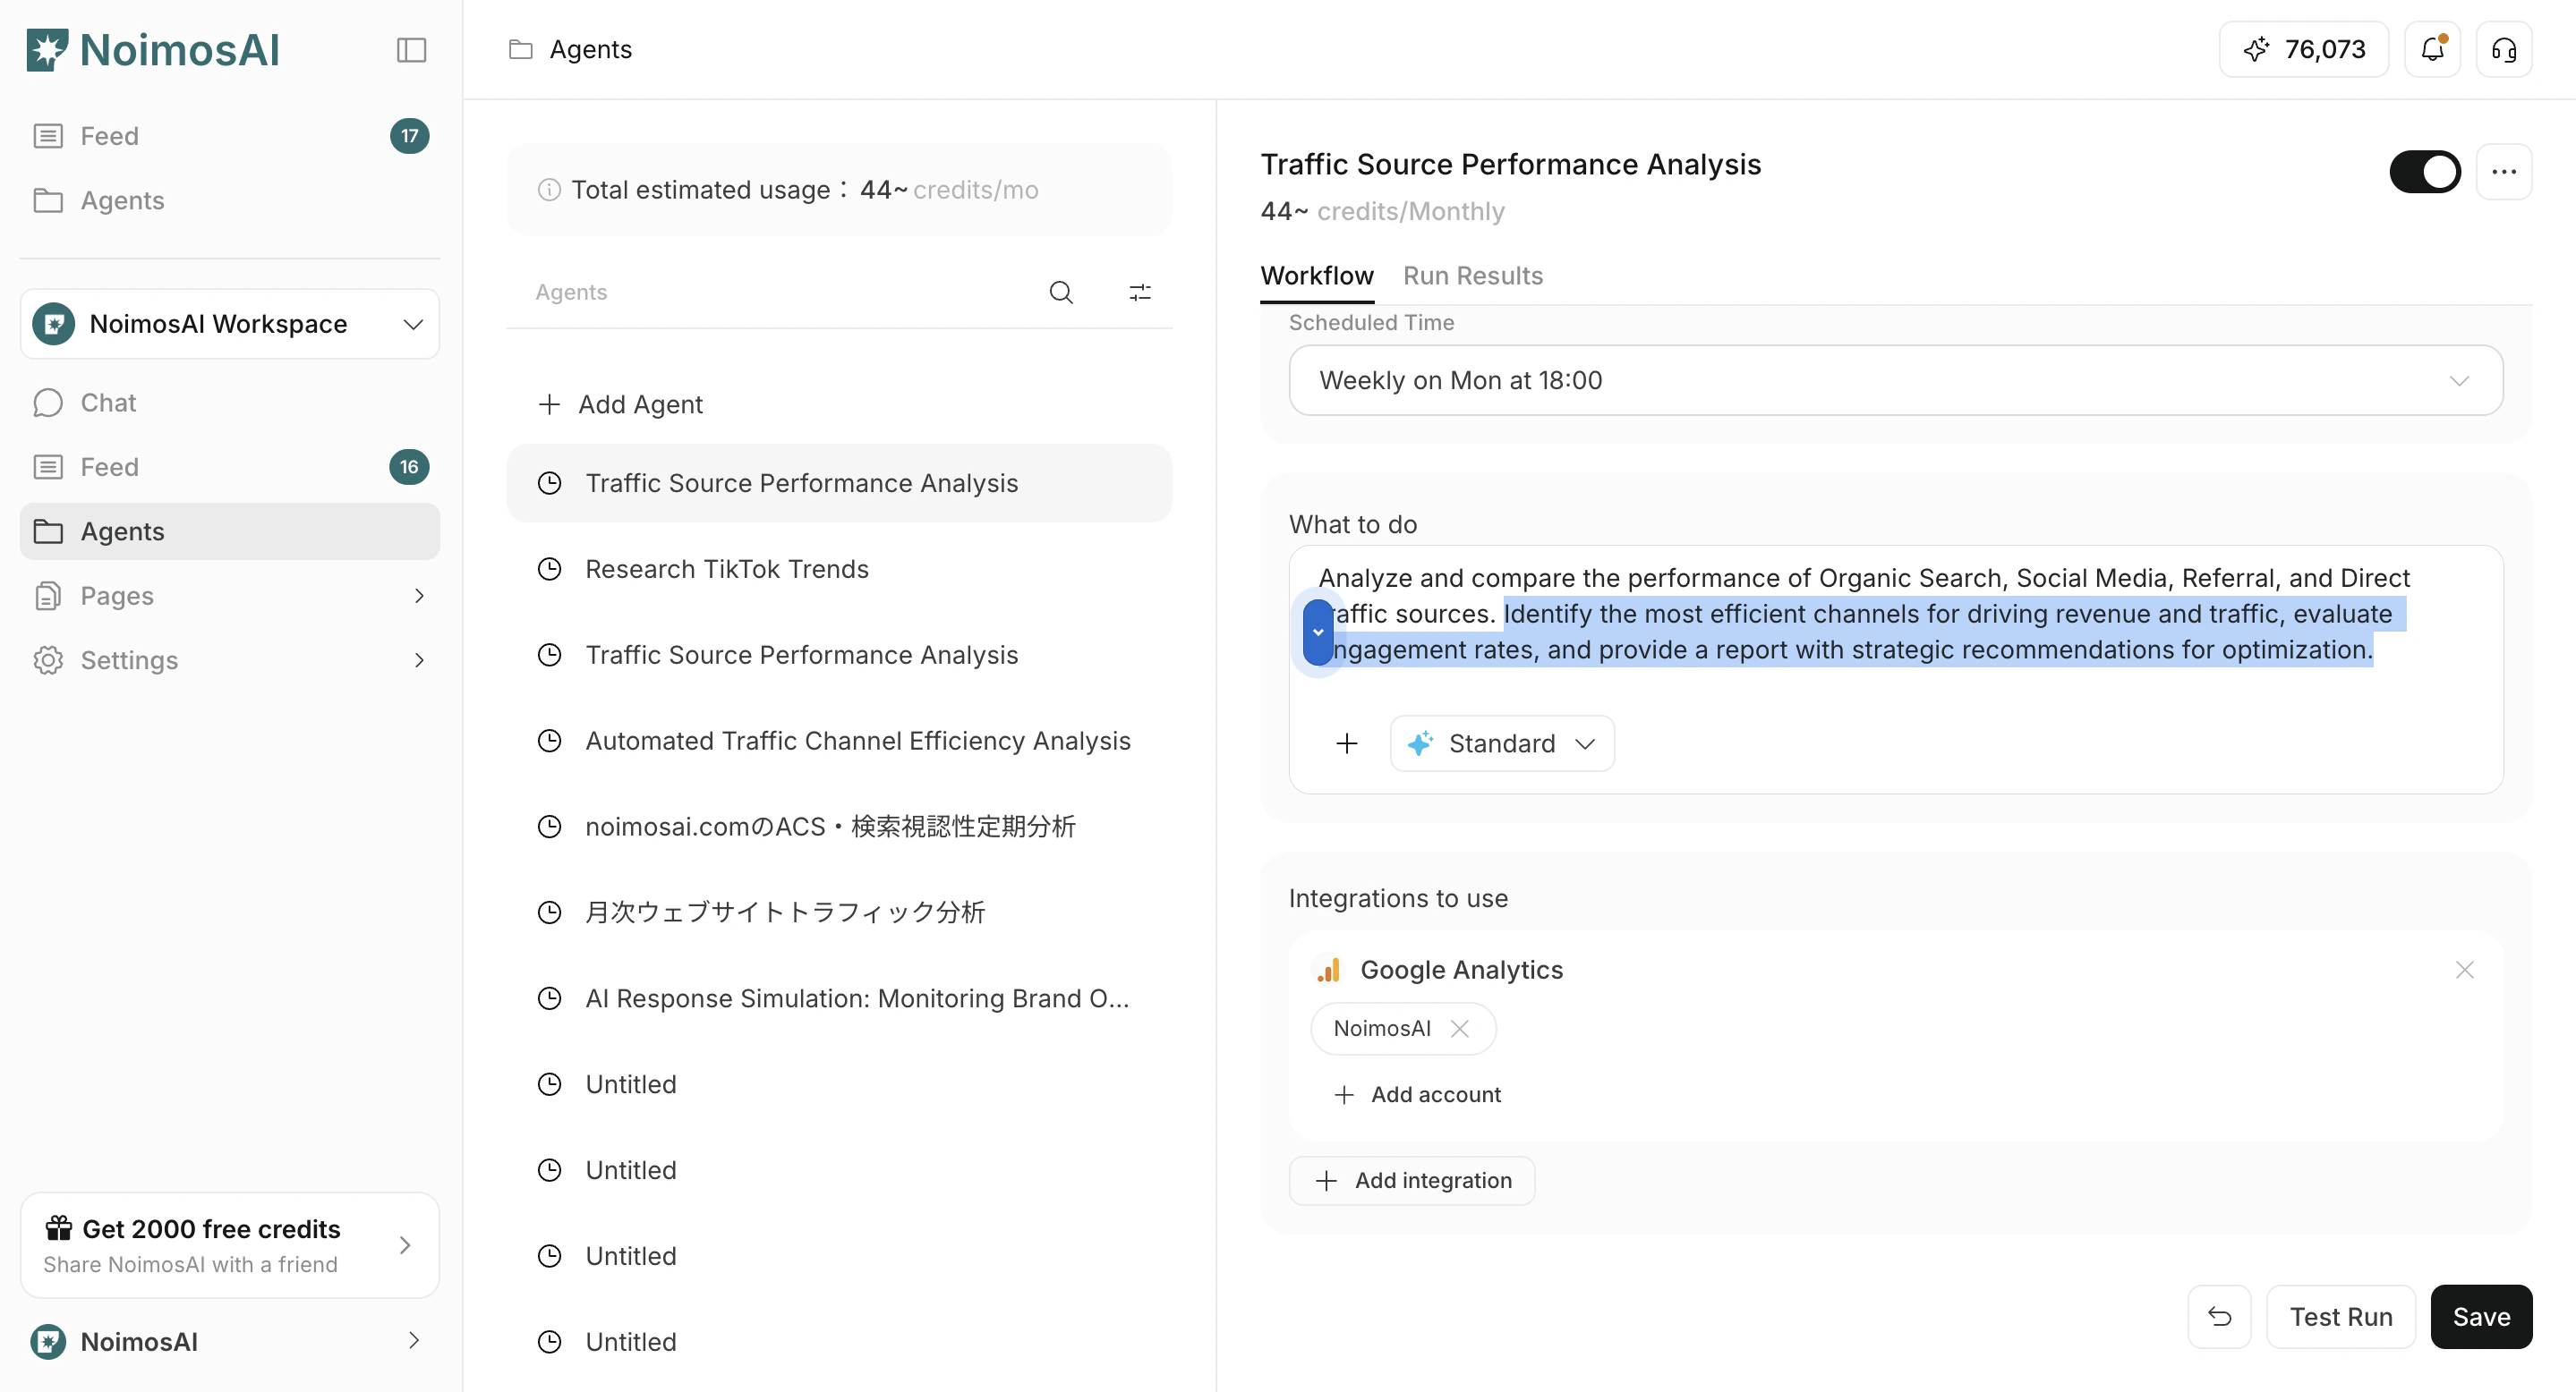Image resolution: width=2576 pixels, height=1392 pixels.
Task: Open workspace Feed with 16 badge
Action: tap(230, 467)
